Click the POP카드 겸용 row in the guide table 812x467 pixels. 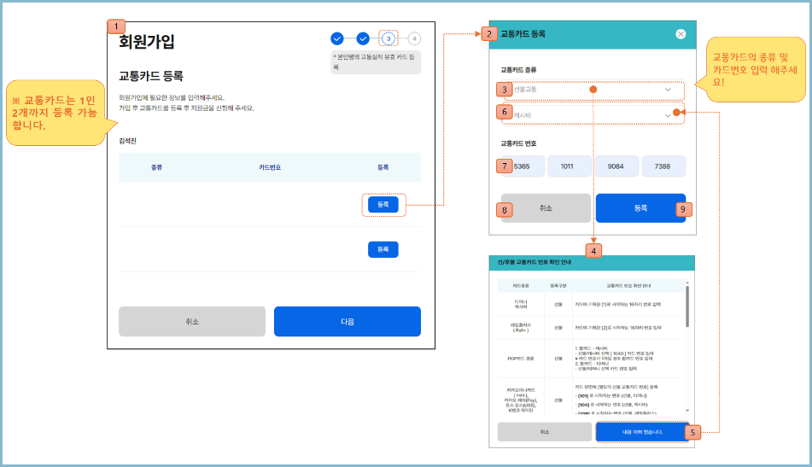coord(591,359)
